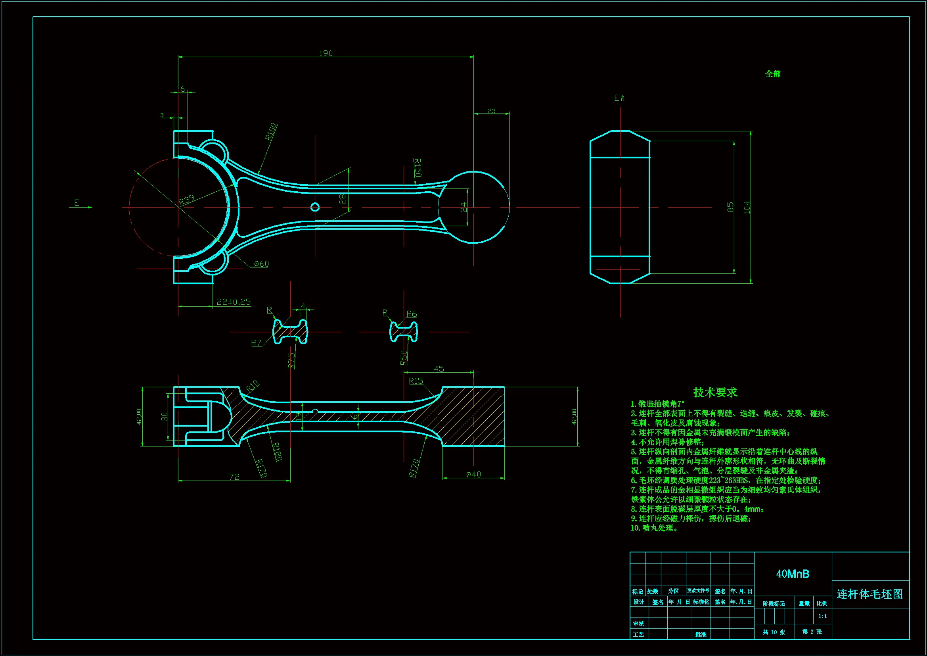Viewport: 927px width, 656px height.
Task: Select the R39 radius label
Action: click(x=186, y=199)
